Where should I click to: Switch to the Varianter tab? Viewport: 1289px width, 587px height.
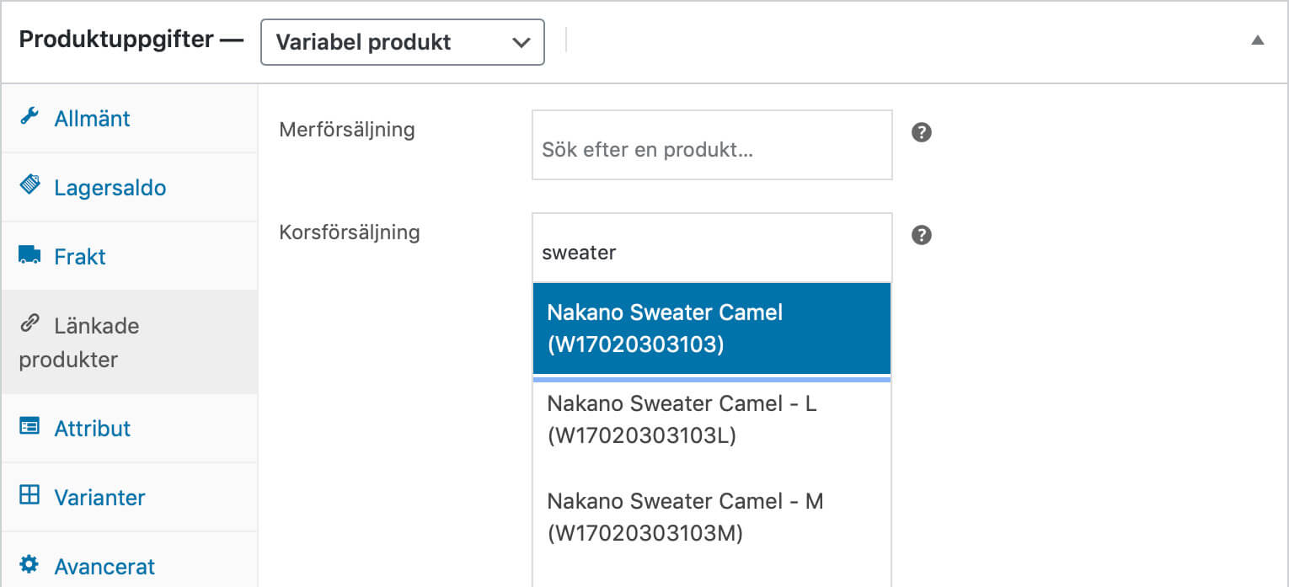pos(99,497)
